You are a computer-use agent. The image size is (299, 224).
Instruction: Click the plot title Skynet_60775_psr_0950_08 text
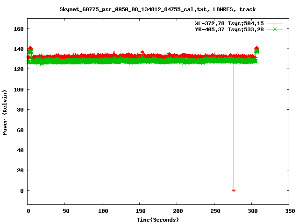(x=157, y=9)
